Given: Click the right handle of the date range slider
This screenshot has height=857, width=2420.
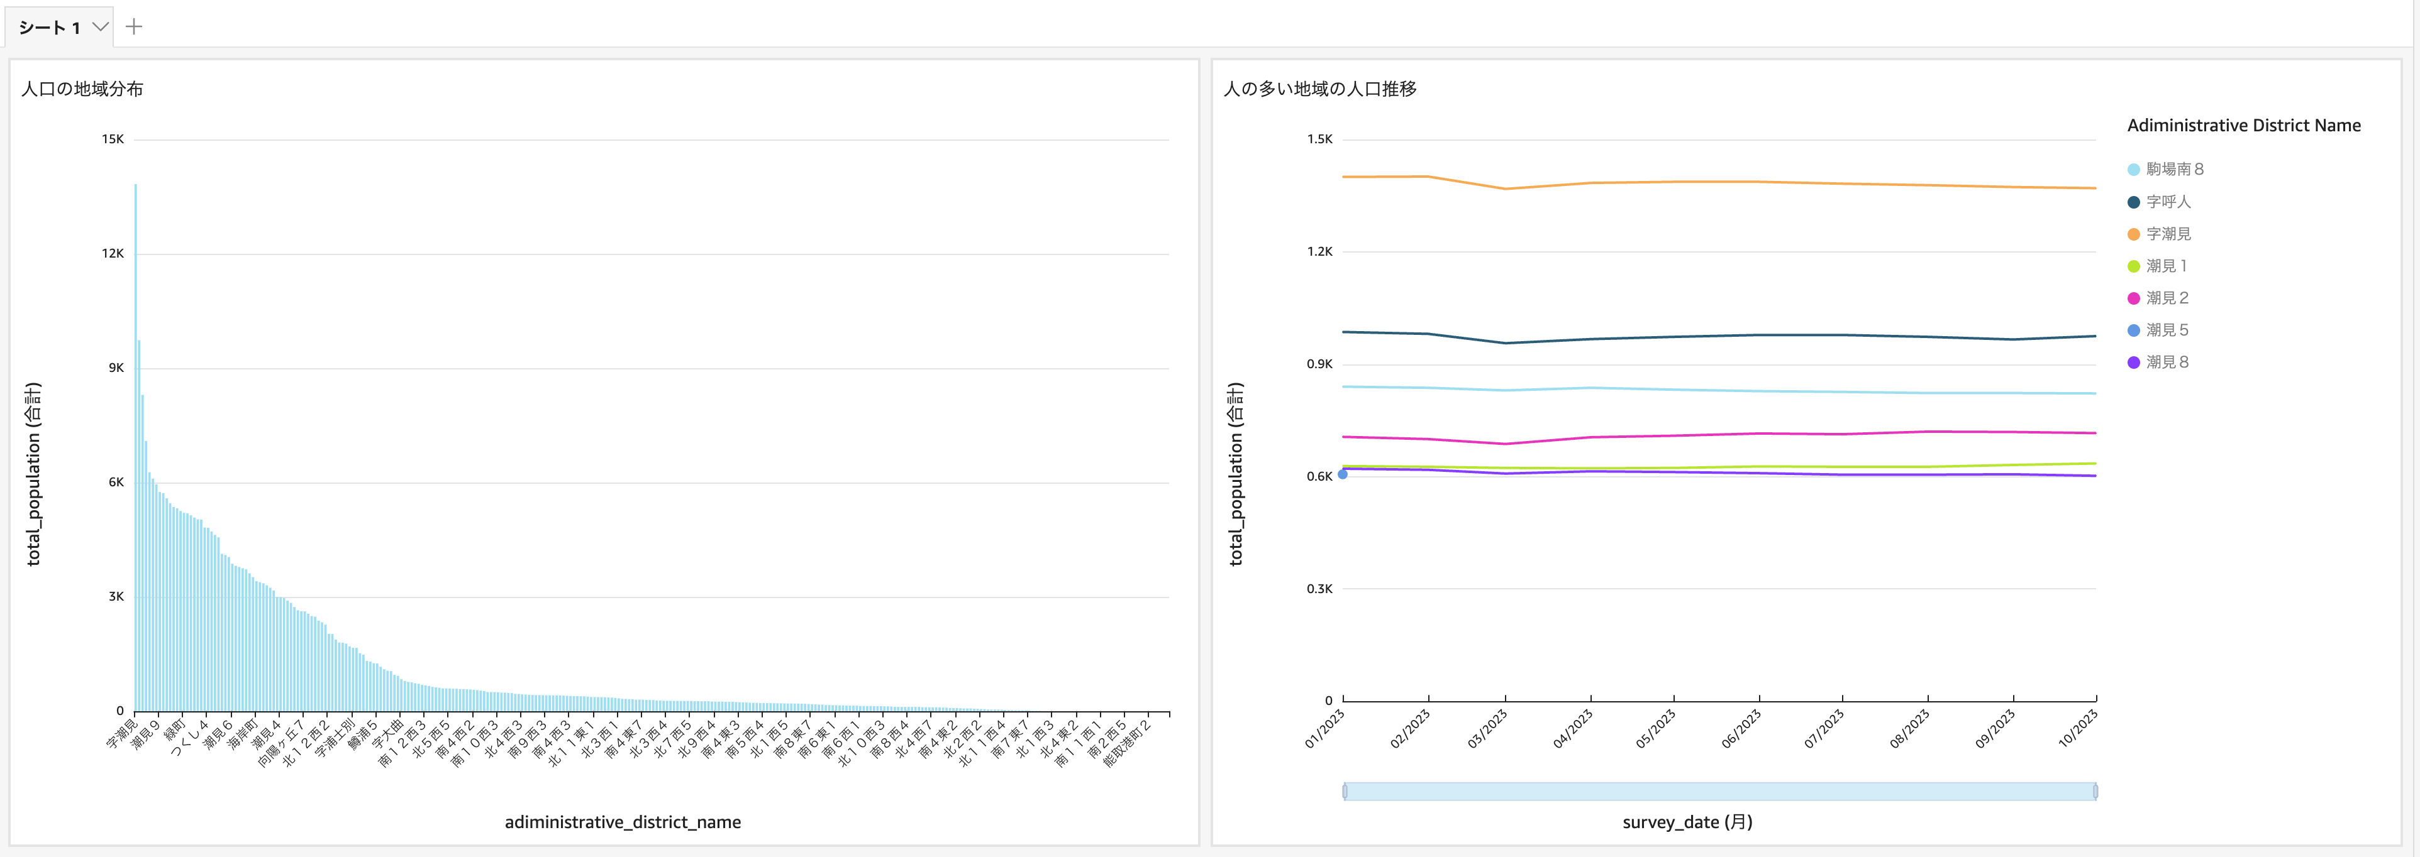Looking at the screenshot, I should (2095, 791).
